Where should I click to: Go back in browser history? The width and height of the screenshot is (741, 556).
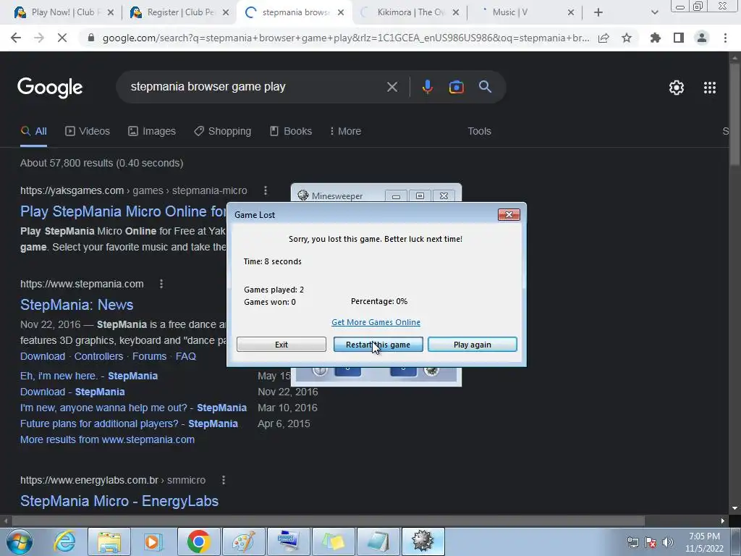coord(16,38)
